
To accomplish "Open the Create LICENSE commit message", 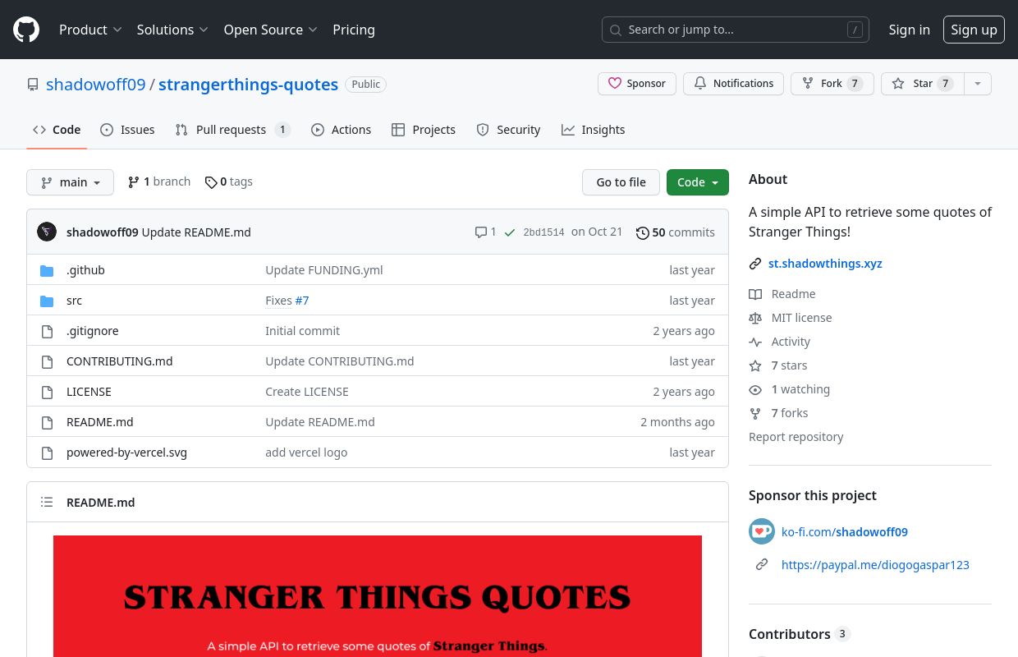I will pos(306,392).
